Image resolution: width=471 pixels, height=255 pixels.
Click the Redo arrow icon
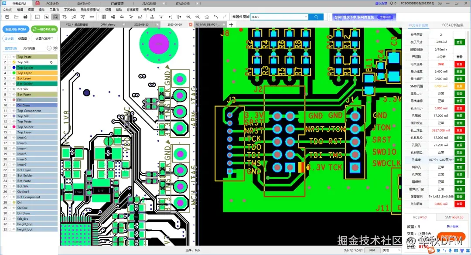(x=225, y=17)
